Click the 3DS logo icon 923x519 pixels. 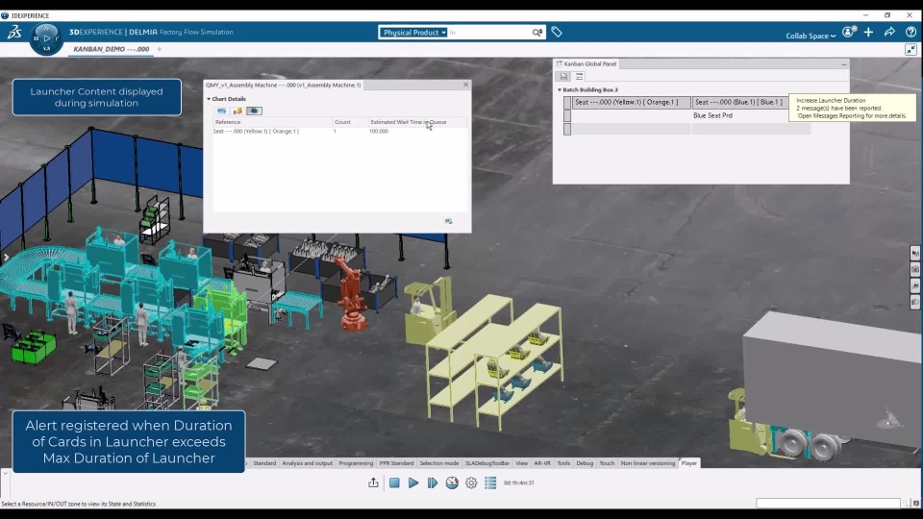click(14, 33)
